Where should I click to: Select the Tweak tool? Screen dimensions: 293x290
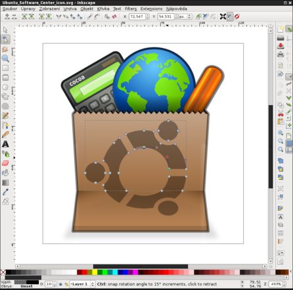pyautogui.click(x=5, y=49)
